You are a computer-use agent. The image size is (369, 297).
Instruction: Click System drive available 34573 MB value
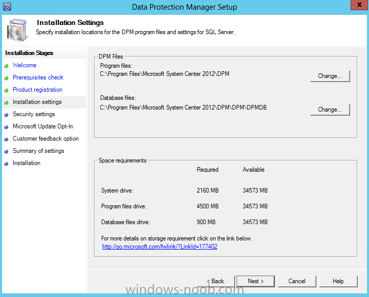click(x=255, y=191)
